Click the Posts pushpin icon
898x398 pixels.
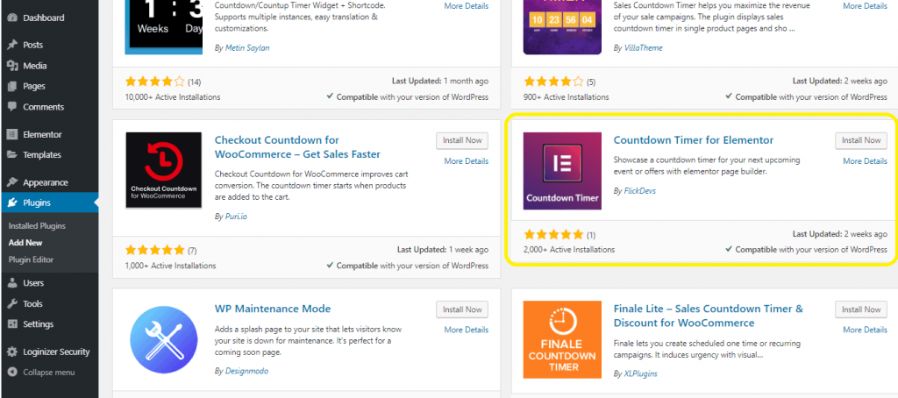[x=12, y=45]
